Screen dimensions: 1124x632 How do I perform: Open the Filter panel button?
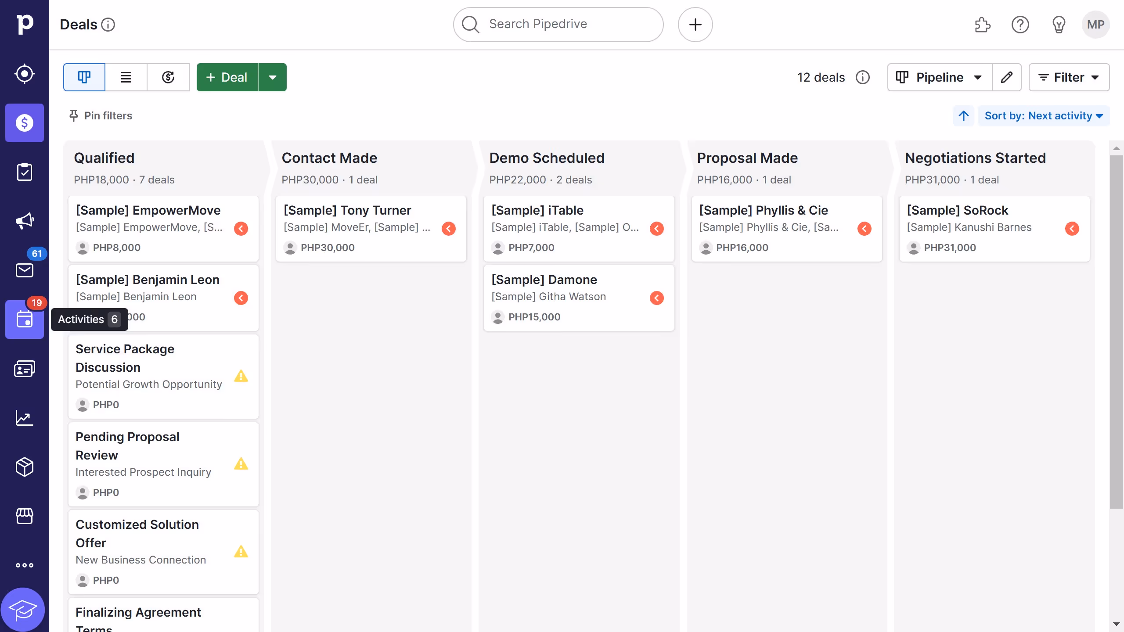[x=1070, y=77]
